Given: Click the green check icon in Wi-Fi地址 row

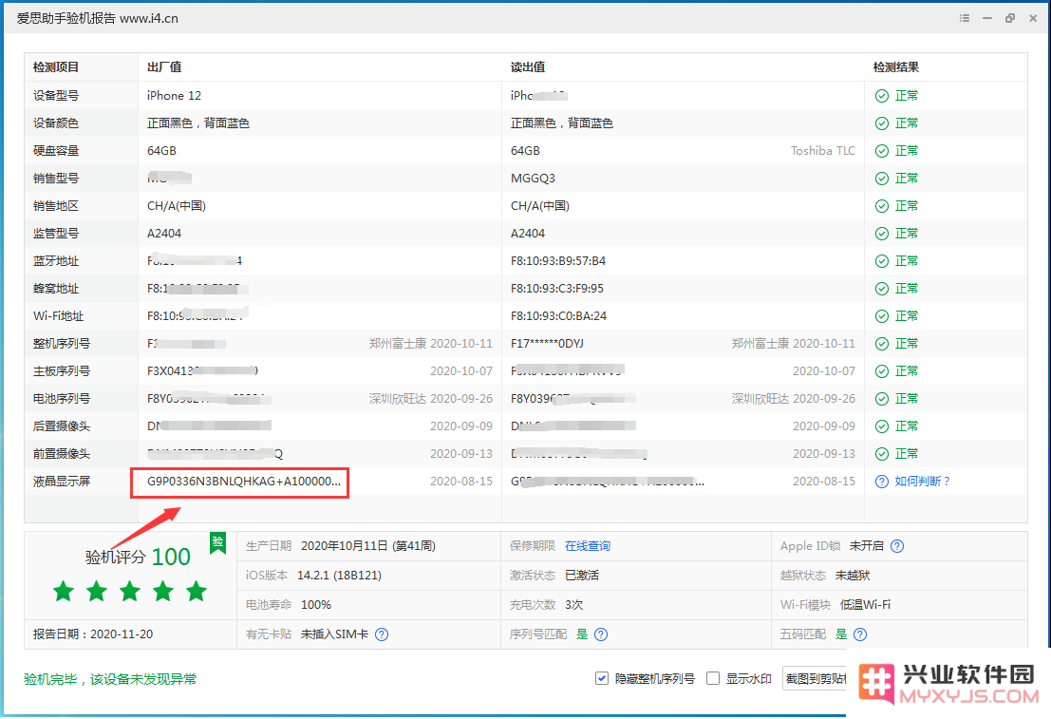Looking at the screenshot, I should (x=882, y=316).
